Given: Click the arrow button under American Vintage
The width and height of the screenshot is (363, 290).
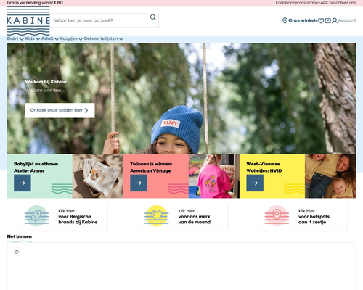Looking at the screenshot, I should tap(139, 183).
